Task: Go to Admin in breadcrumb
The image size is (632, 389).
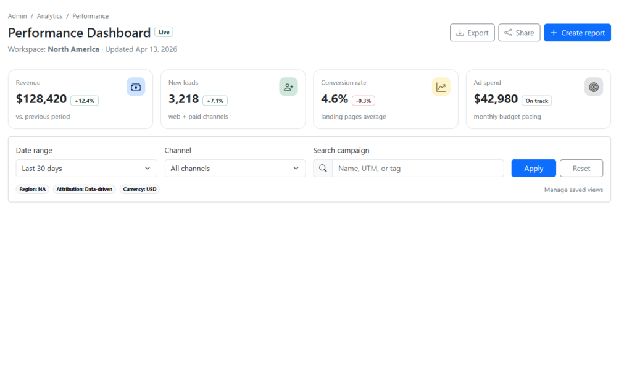Action: (x=17, y=16)
